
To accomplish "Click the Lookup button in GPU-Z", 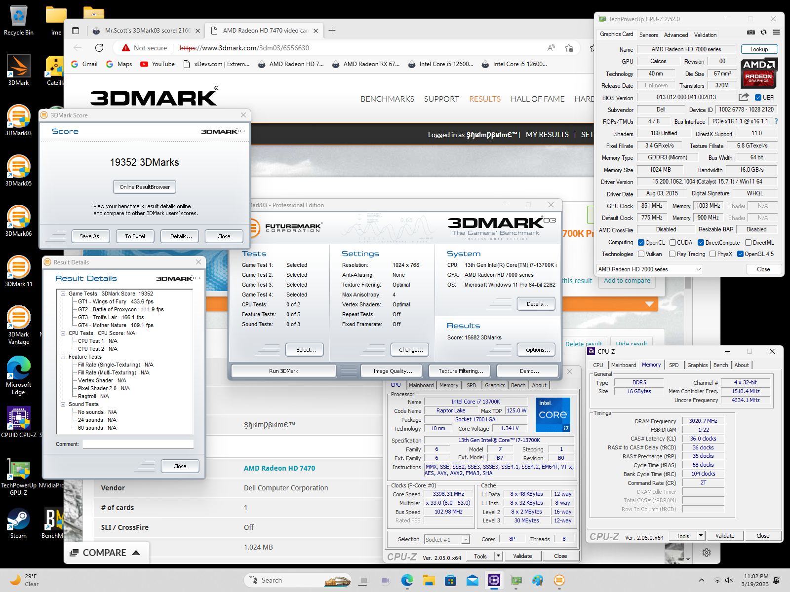I will (x=759, y=49).
